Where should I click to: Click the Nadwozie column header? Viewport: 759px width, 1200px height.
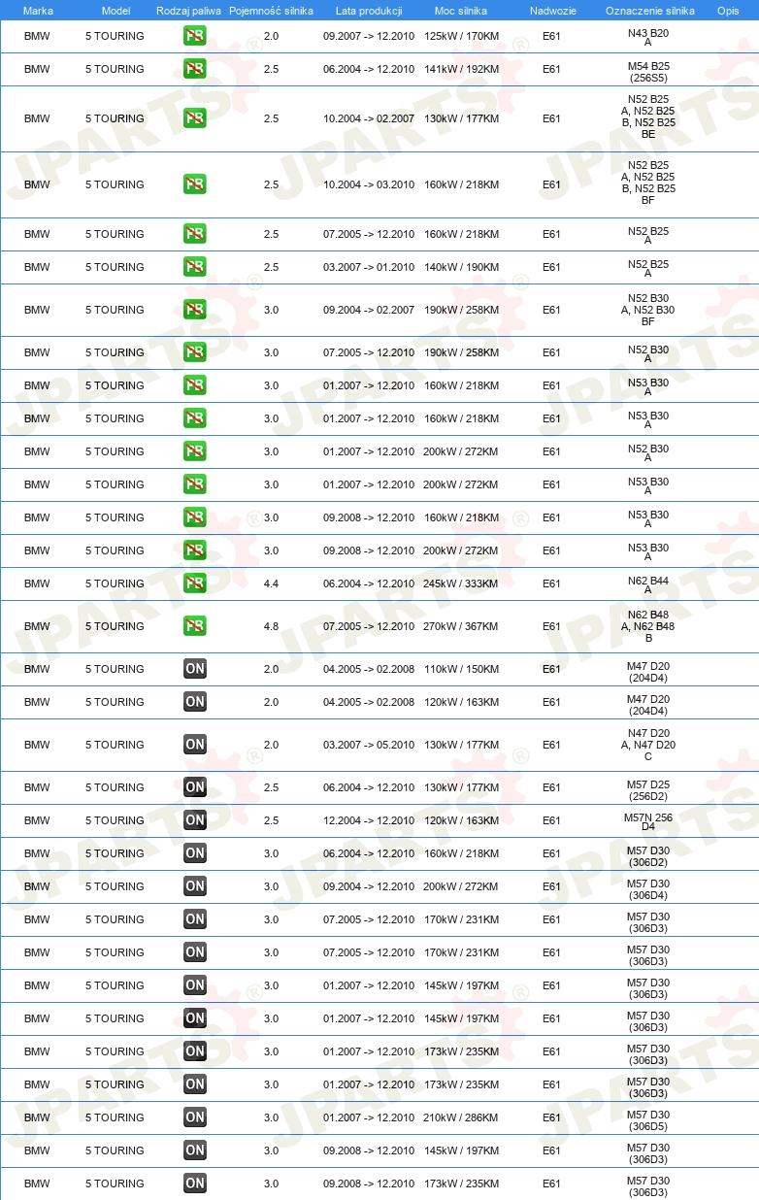[x=552, y=11]
